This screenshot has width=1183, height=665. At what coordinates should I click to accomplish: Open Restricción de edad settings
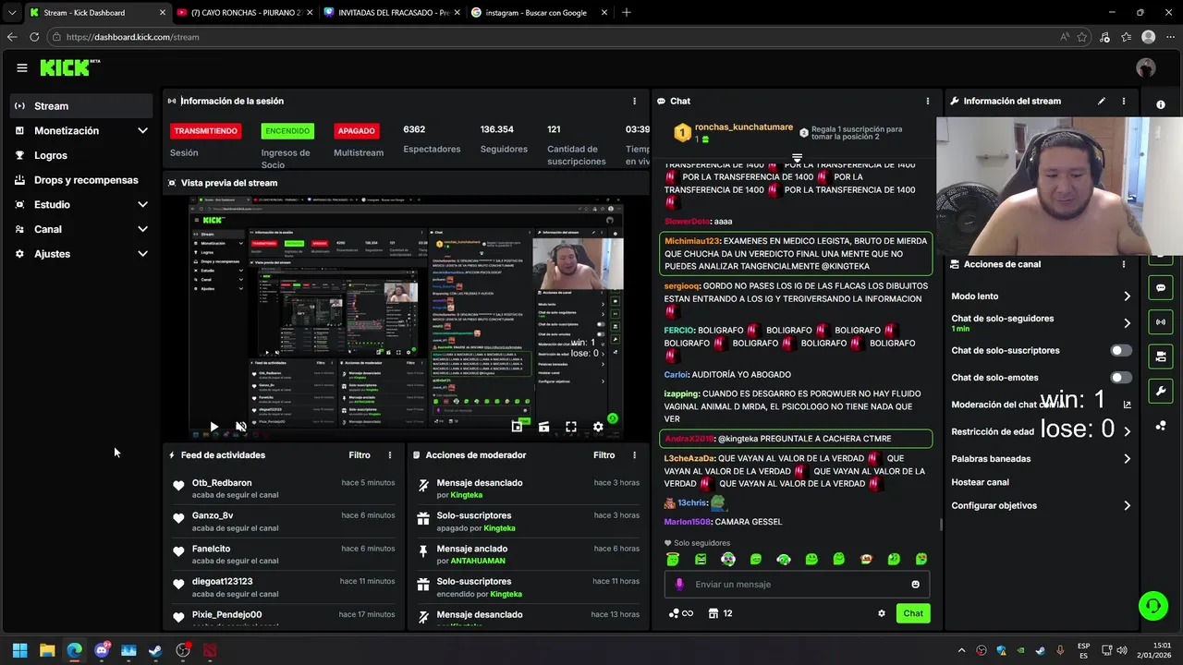(1042, 431)
